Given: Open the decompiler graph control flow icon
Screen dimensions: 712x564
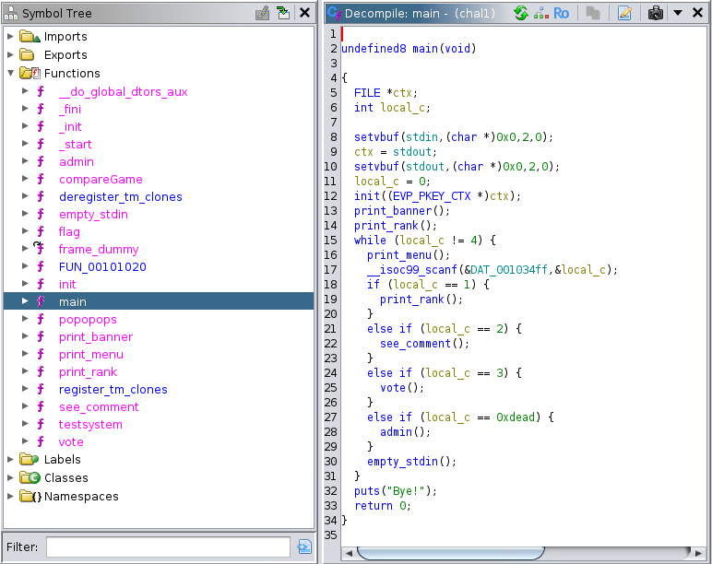Looking at the screenshot, I should (x=540, y=13).
